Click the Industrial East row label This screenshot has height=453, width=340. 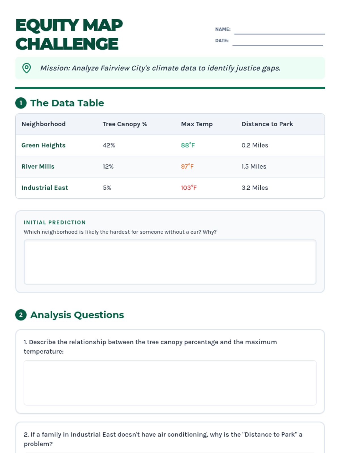45,188
